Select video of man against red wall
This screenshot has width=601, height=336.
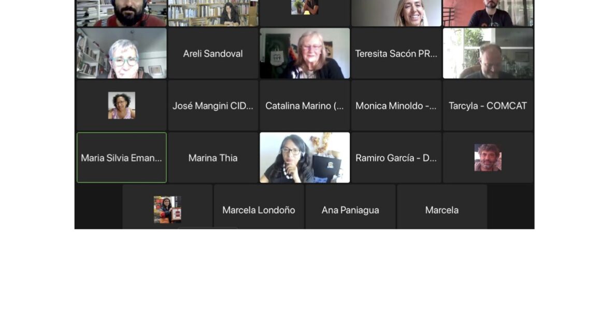point(488,13)
